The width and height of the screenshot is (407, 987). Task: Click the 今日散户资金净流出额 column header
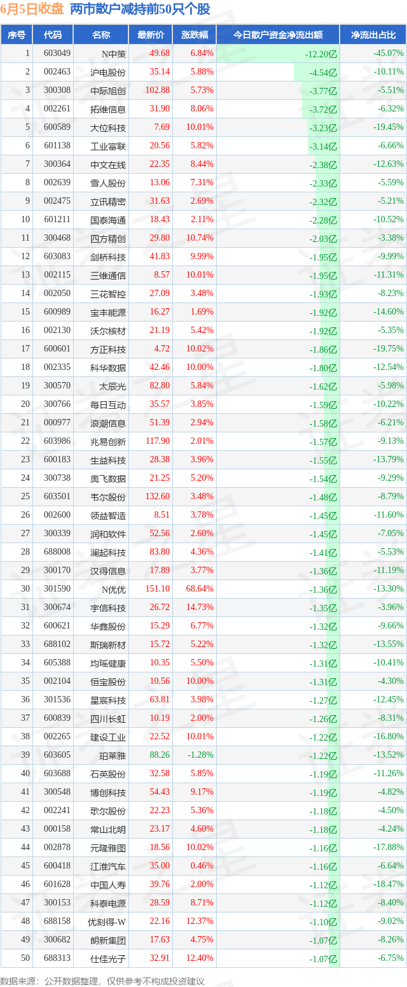tap(278, 35)
